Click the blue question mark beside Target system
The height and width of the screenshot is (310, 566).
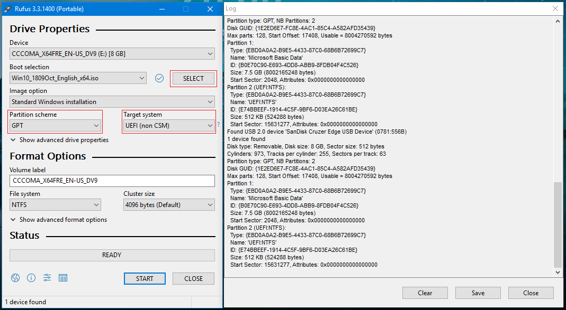point(218,125)
